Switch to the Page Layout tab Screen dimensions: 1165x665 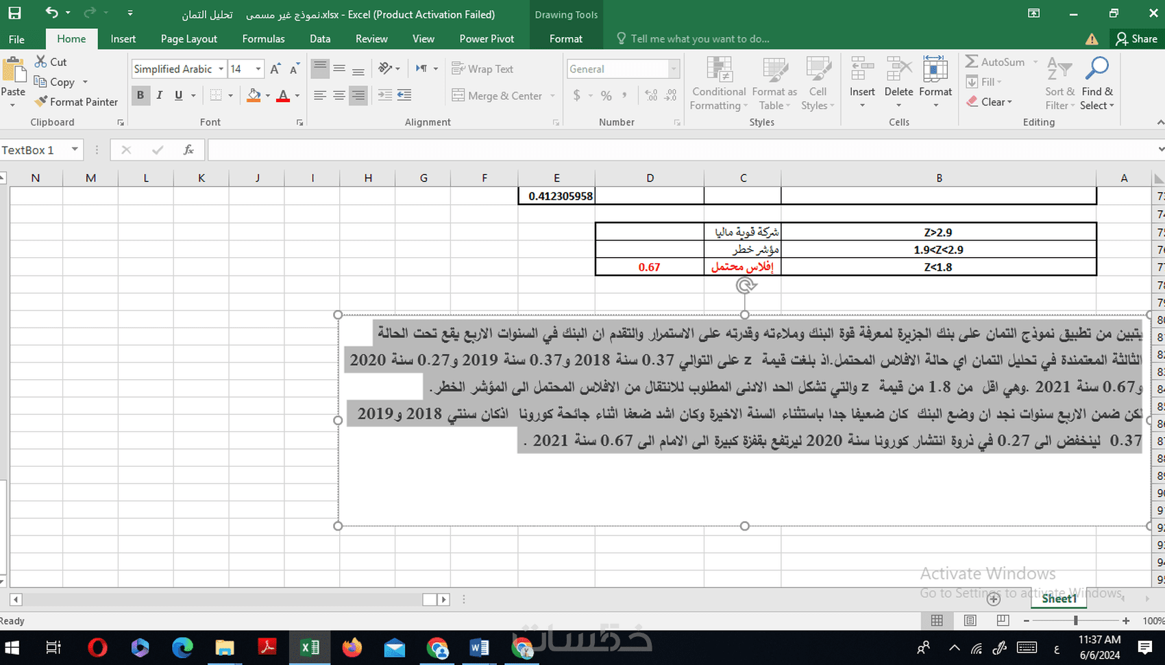point(188,38)
